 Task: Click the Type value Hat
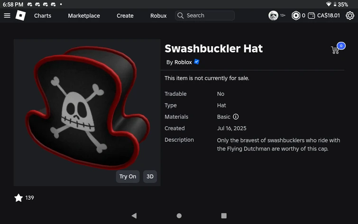click(x=221, y=105)
